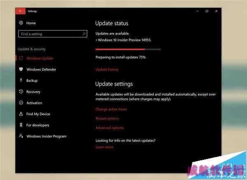Click the search magnifier icon
This screenshot has width=247, height=180.
point(84,34)
